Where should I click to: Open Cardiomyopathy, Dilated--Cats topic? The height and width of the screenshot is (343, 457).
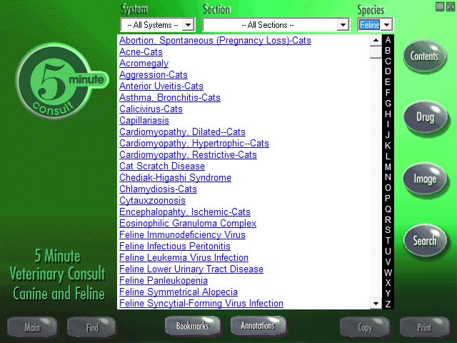tap(182, 131)
